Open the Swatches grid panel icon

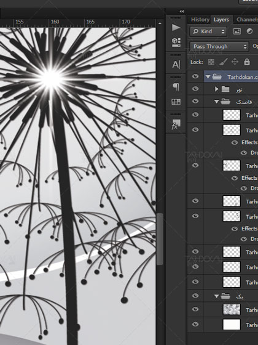(x=176, y=102)
